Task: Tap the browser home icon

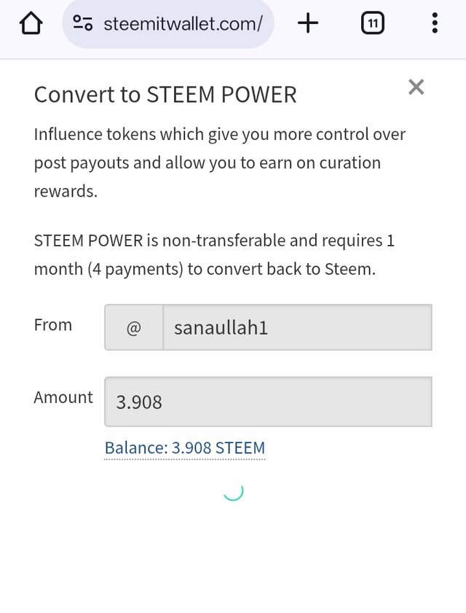Action: [31, 24]
